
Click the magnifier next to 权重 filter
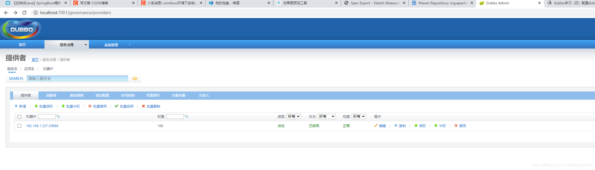click(186, 116)
